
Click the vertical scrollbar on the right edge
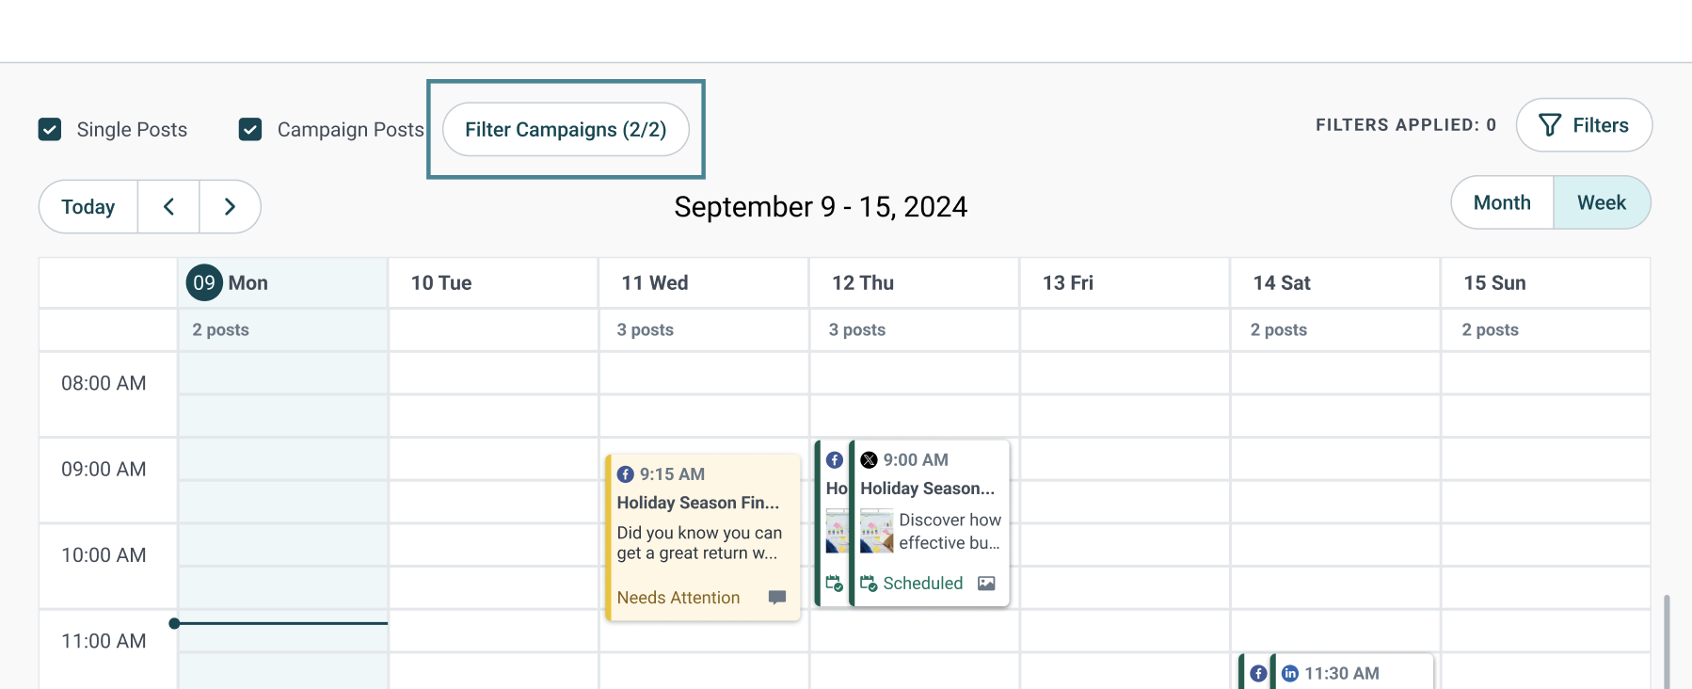click(x=1667, y=640)
